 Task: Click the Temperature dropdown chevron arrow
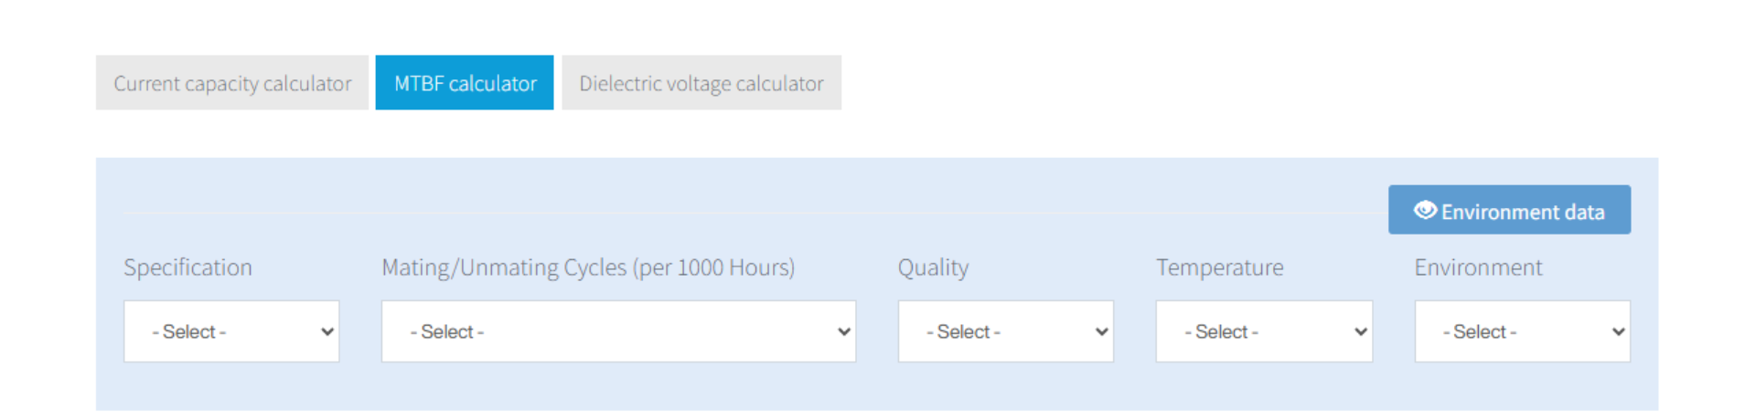pos(1361,332)
